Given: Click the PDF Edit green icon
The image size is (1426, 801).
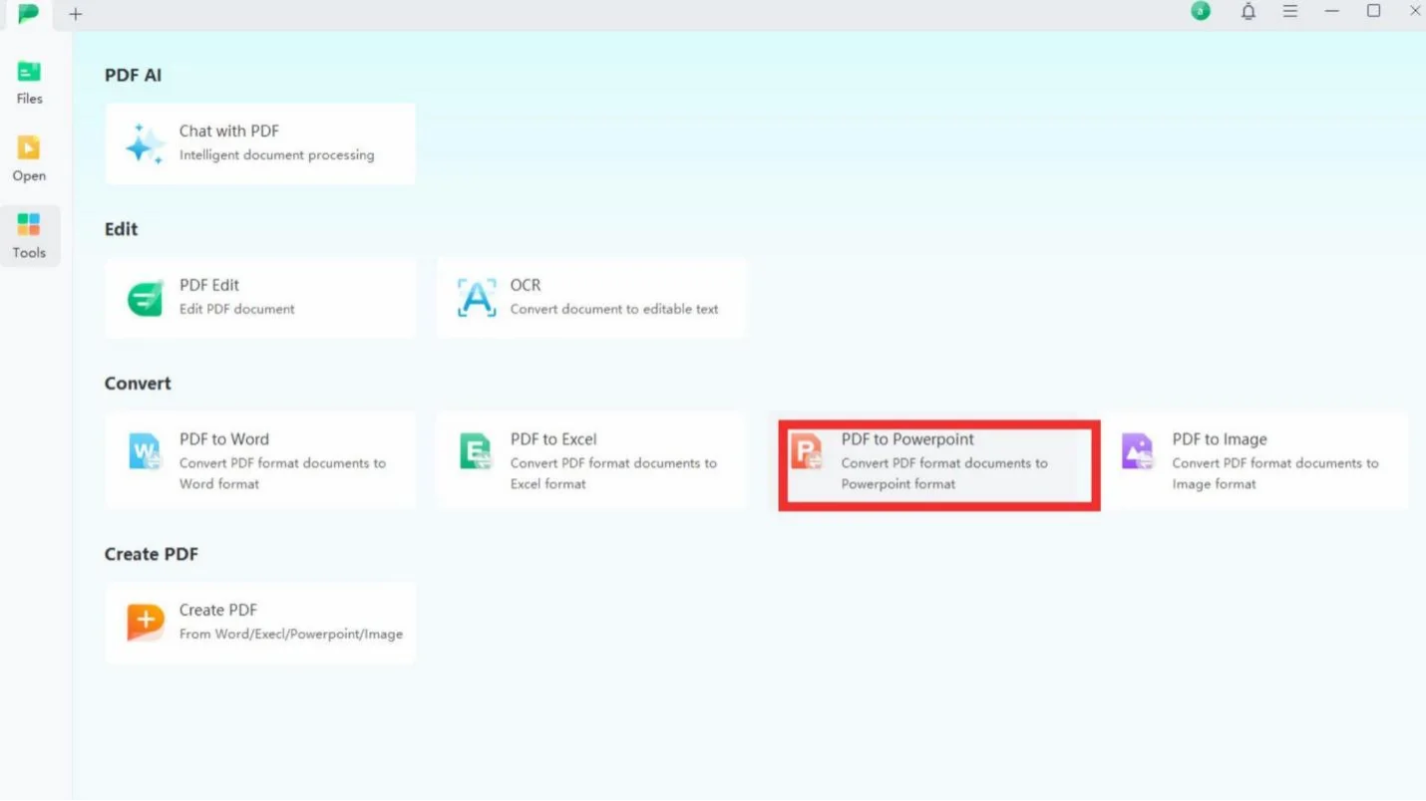Looking at the screenshot, I should point(145,298).
